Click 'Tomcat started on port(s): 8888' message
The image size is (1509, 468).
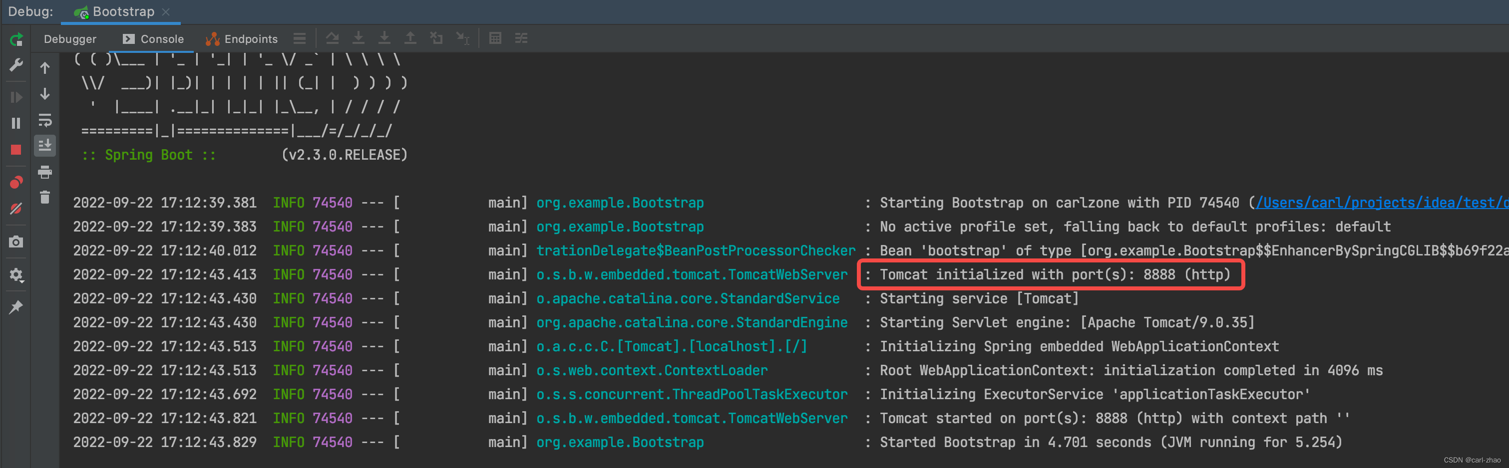[1004, 418]
